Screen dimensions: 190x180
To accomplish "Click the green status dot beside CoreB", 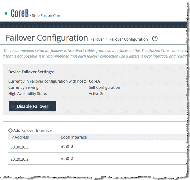I will click(6, 13).
